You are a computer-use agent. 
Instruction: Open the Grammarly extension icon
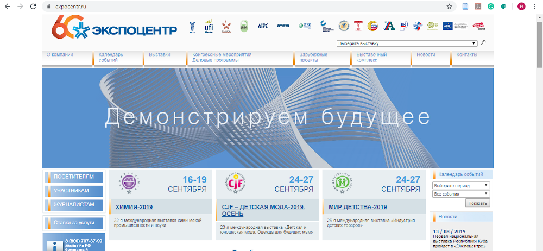(x=491, y=6)
